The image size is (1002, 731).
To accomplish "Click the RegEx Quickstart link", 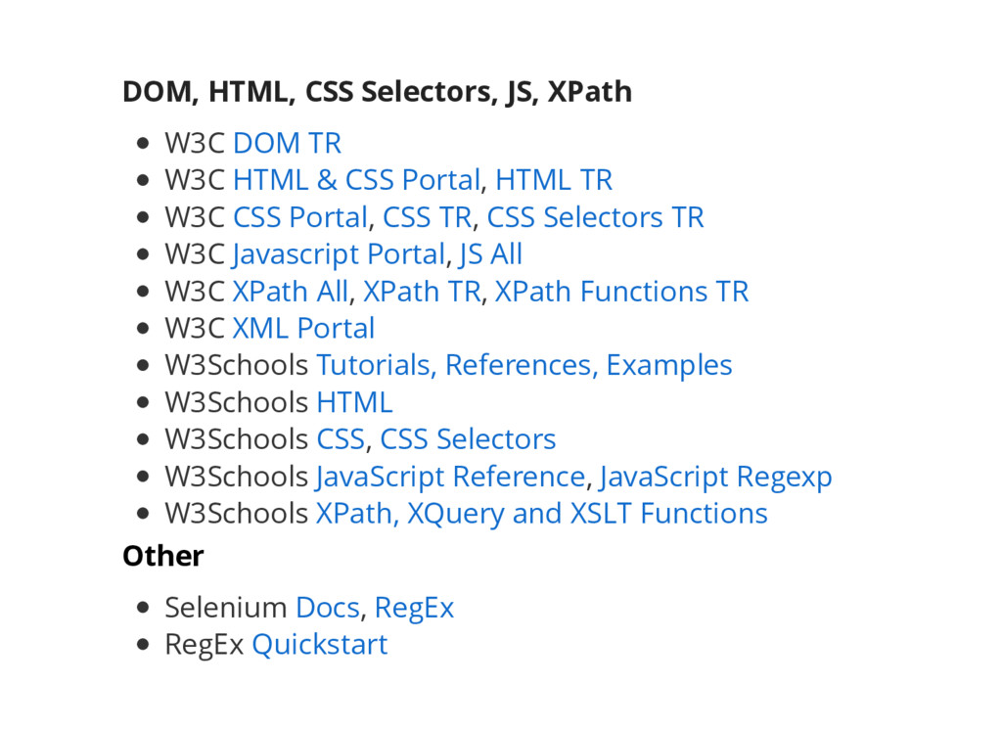I will pyautogui.click(x=320, y=644).
